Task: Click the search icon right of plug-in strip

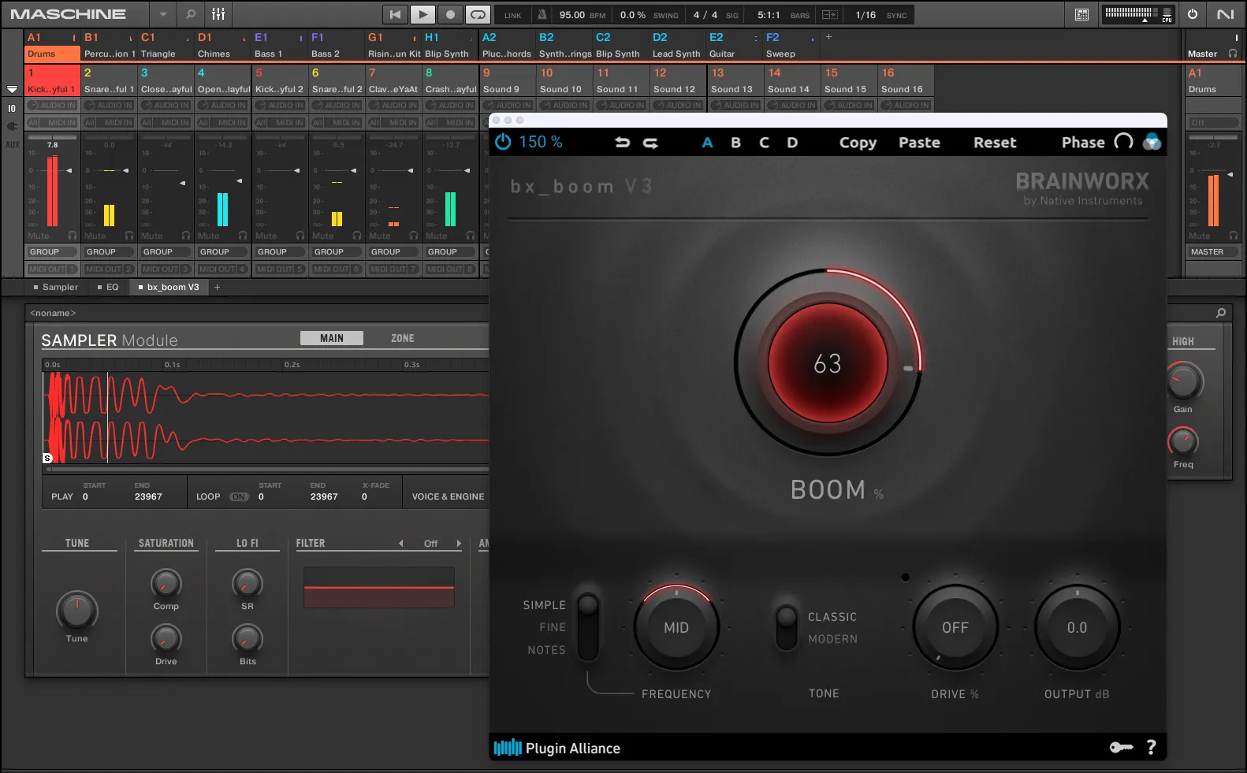Action: 1221,313
